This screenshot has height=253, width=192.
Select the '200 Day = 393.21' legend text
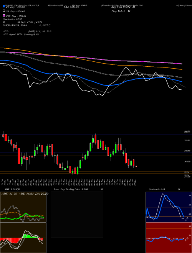click(x=17, y=16)
